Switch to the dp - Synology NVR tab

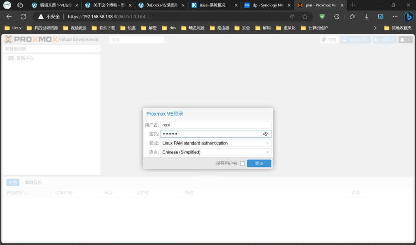tap(266, 5)
